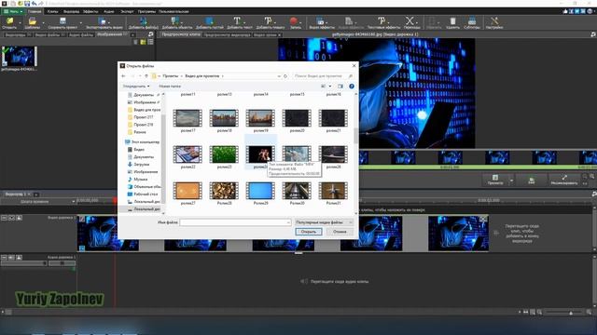Click the Up folder arrow in dialog

click(146, 76)
